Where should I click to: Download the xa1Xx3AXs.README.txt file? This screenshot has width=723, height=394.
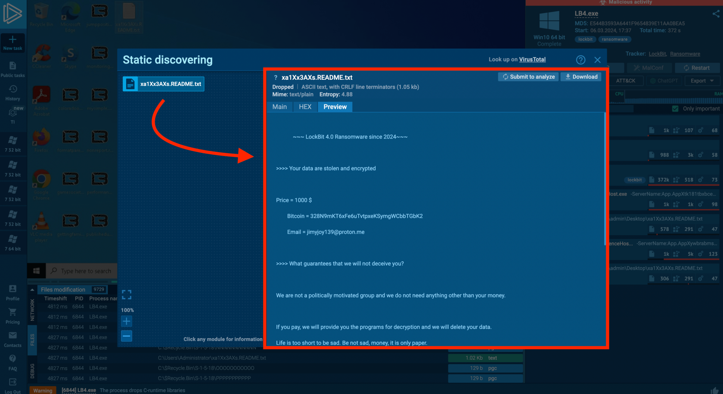click(x=581, y=76)
